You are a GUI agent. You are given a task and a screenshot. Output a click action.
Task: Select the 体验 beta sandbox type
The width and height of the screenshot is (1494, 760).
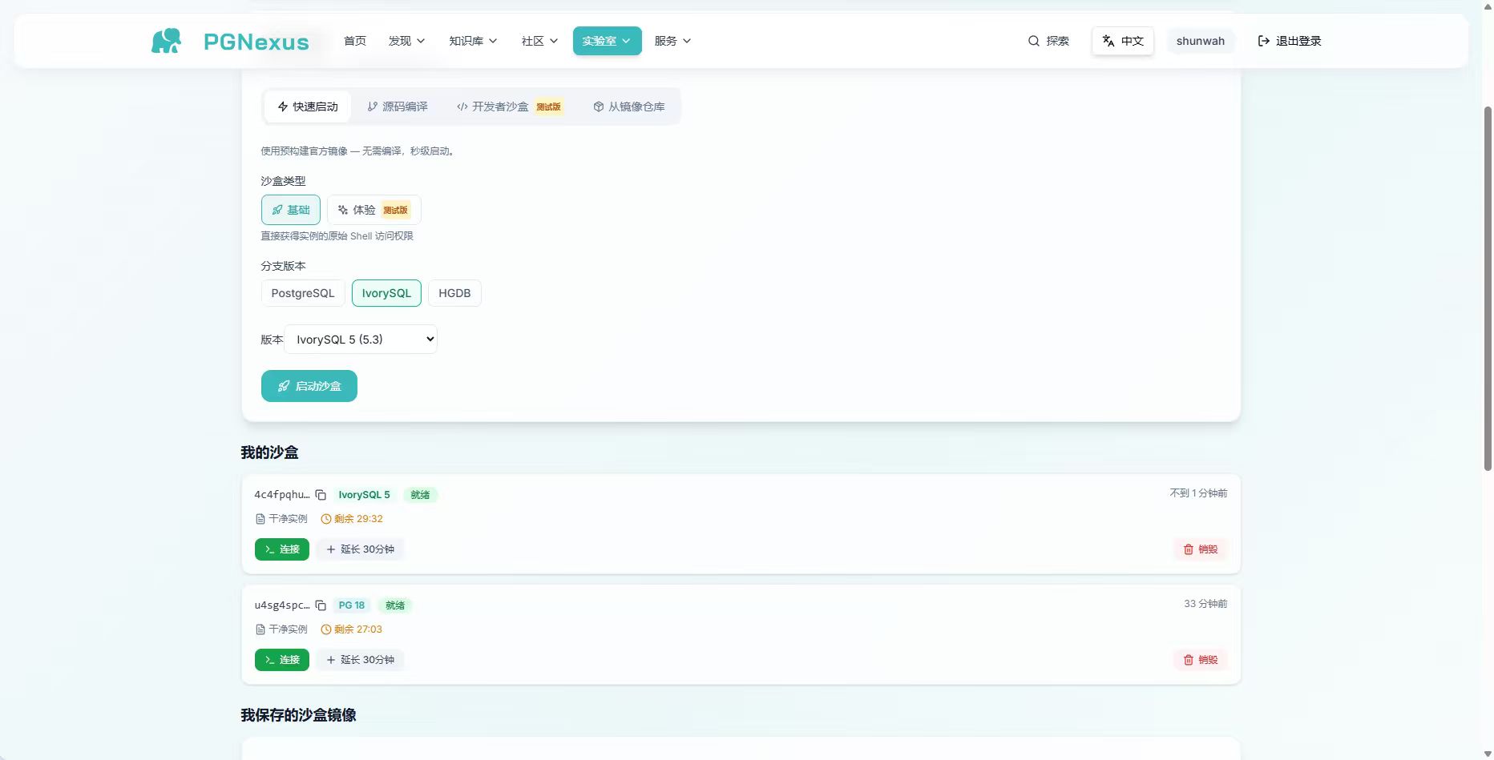click(373, 210)
